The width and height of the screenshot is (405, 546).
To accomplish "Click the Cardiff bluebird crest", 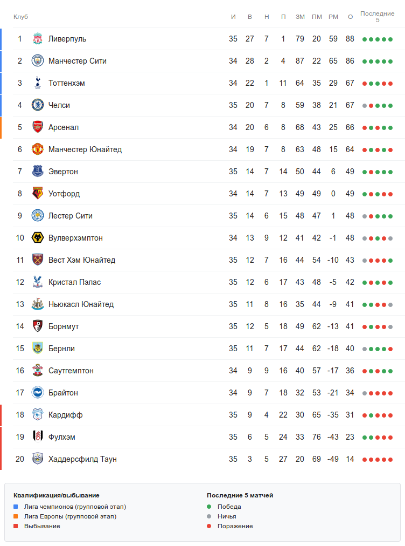I will tap(37, 415).
